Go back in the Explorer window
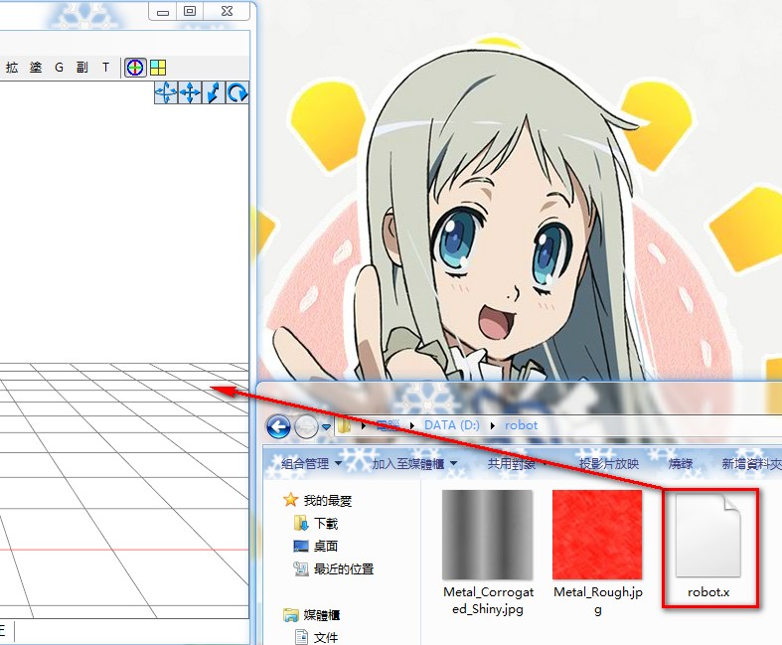Image resolution: width=782 pixels, height=645 pixels. (278, 427)
